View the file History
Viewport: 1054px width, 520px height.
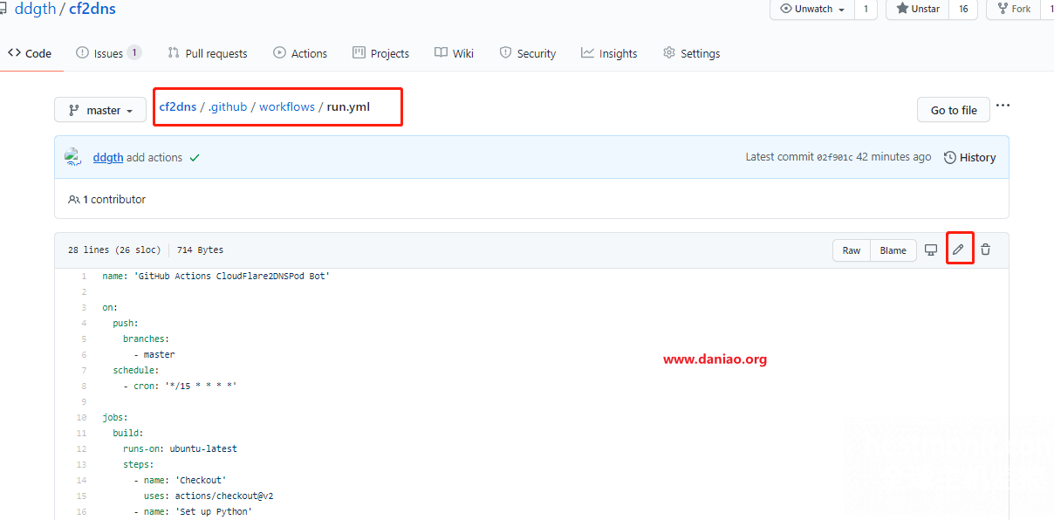click(x=969, y=158)
